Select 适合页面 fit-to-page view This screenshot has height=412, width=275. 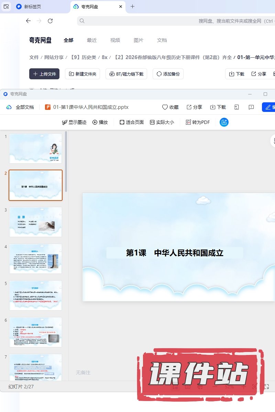tap(131, 122)
